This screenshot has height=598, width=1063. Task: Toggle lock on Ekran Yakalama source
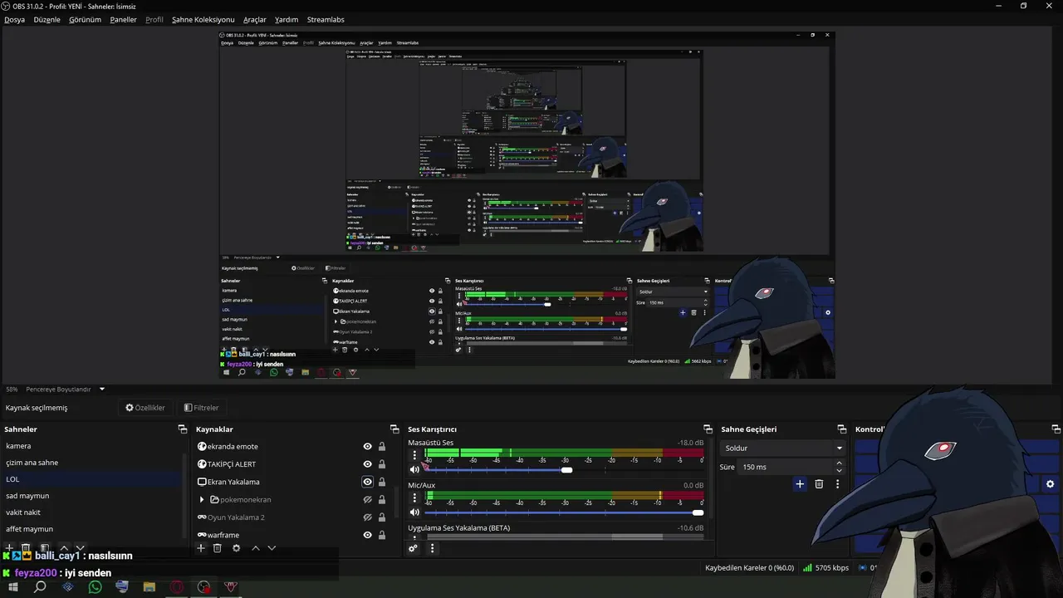click(382, 482)
